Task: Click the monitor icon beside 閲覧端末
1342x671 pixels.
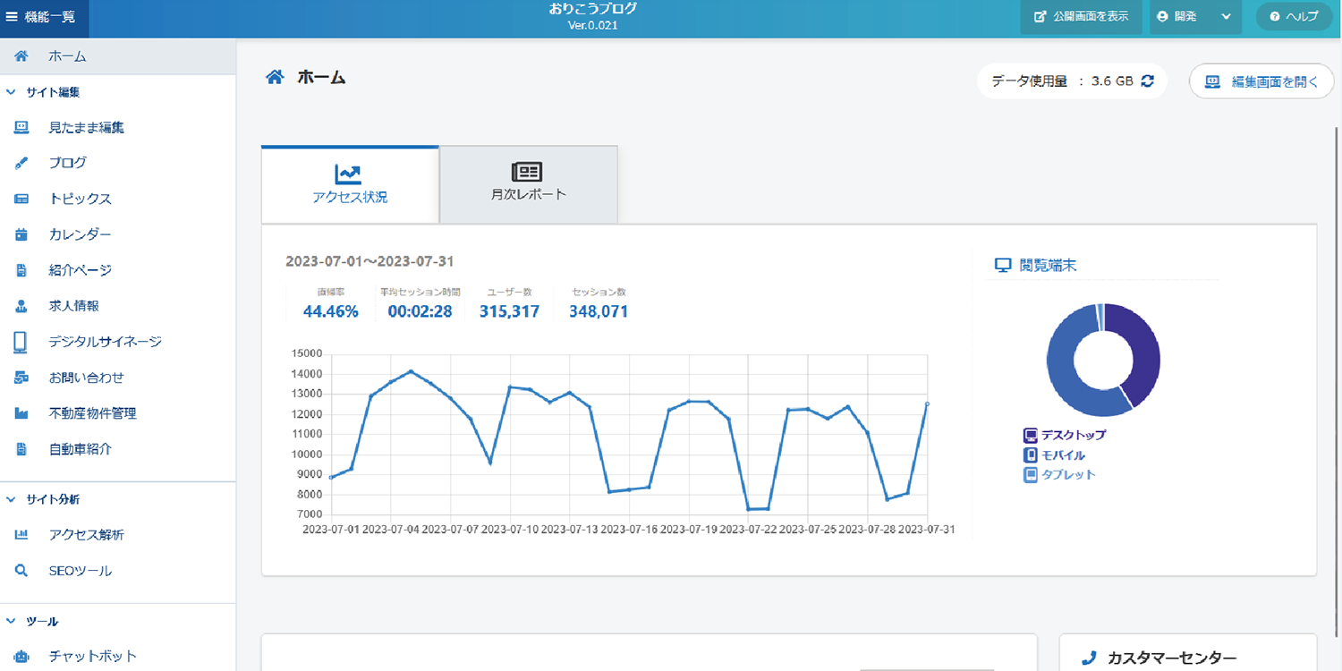Action: 1003,266
